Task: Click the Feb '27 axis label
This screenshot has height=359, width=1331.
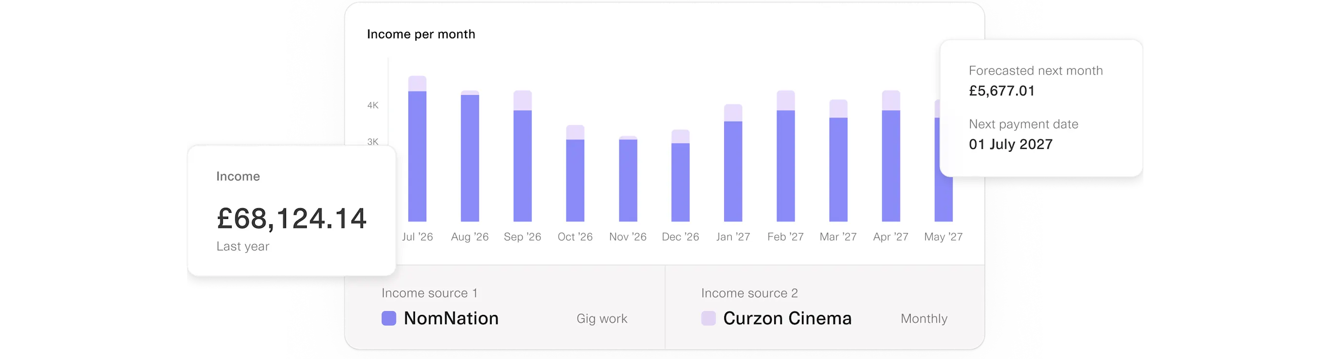Action: [786, 237]
